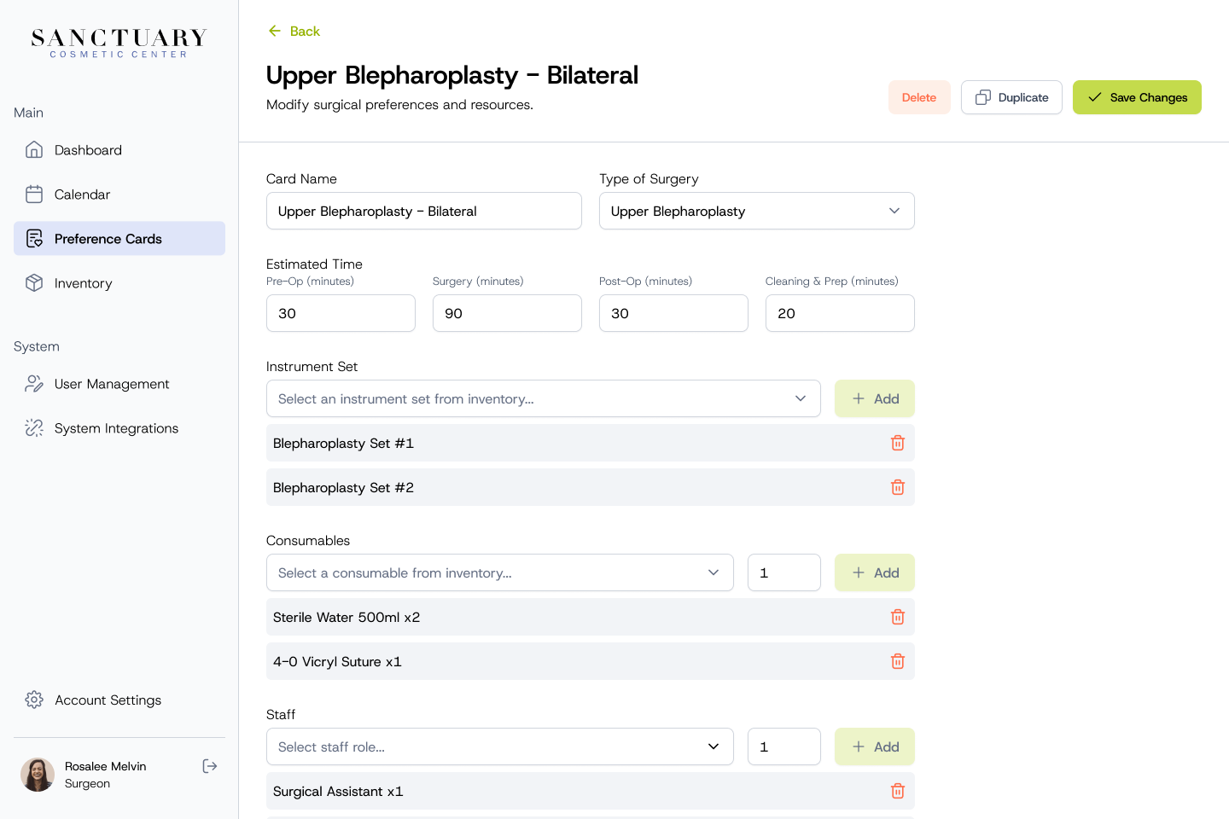Add the selected staff role
This screenshot has width=1229, height=819.
coord(875,746)
